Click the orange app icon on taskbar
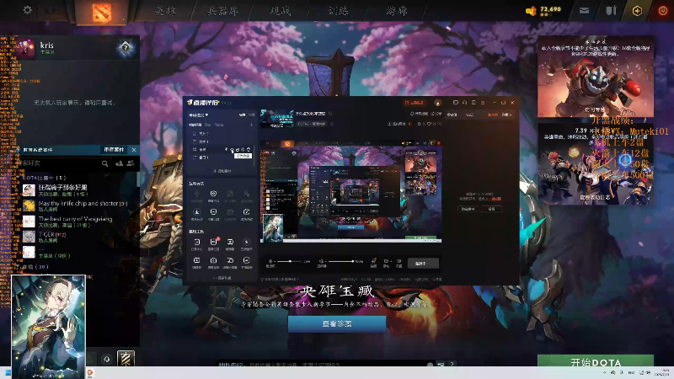The height and width of the screenshot is (379, 674). coord(90,373)
